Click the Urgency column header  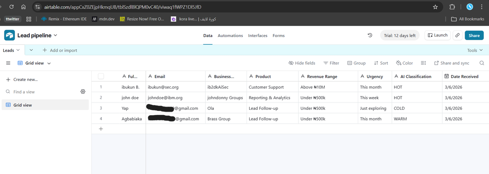pyautogui.click(x=374, y=76)
